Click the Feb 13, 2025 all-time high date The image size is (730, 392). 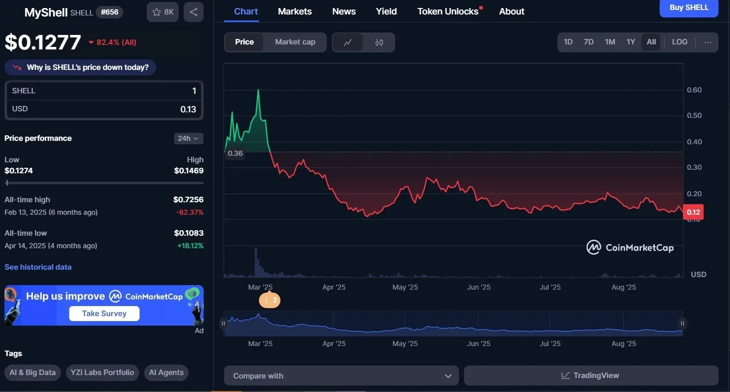pyautogui.click(x=51, y=212)
